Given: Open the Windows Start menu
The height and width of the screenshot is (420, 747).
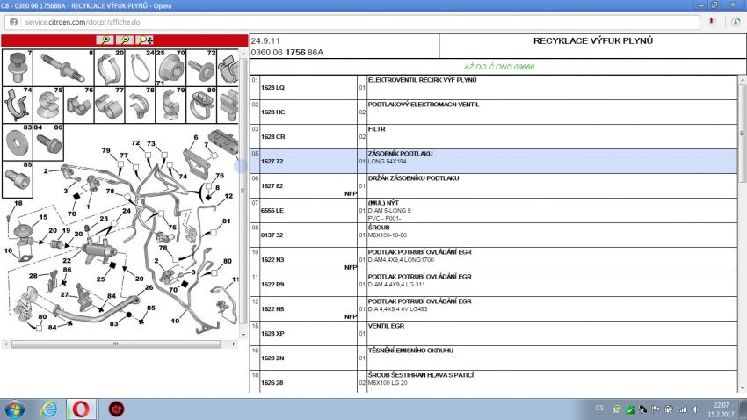Looking at the screenshot, I should [14, 409].
